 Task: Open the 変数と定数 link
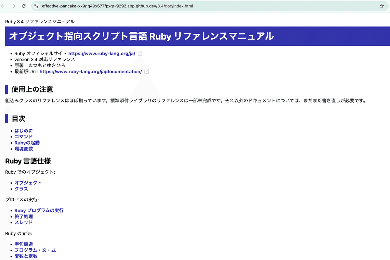(26, 256)
